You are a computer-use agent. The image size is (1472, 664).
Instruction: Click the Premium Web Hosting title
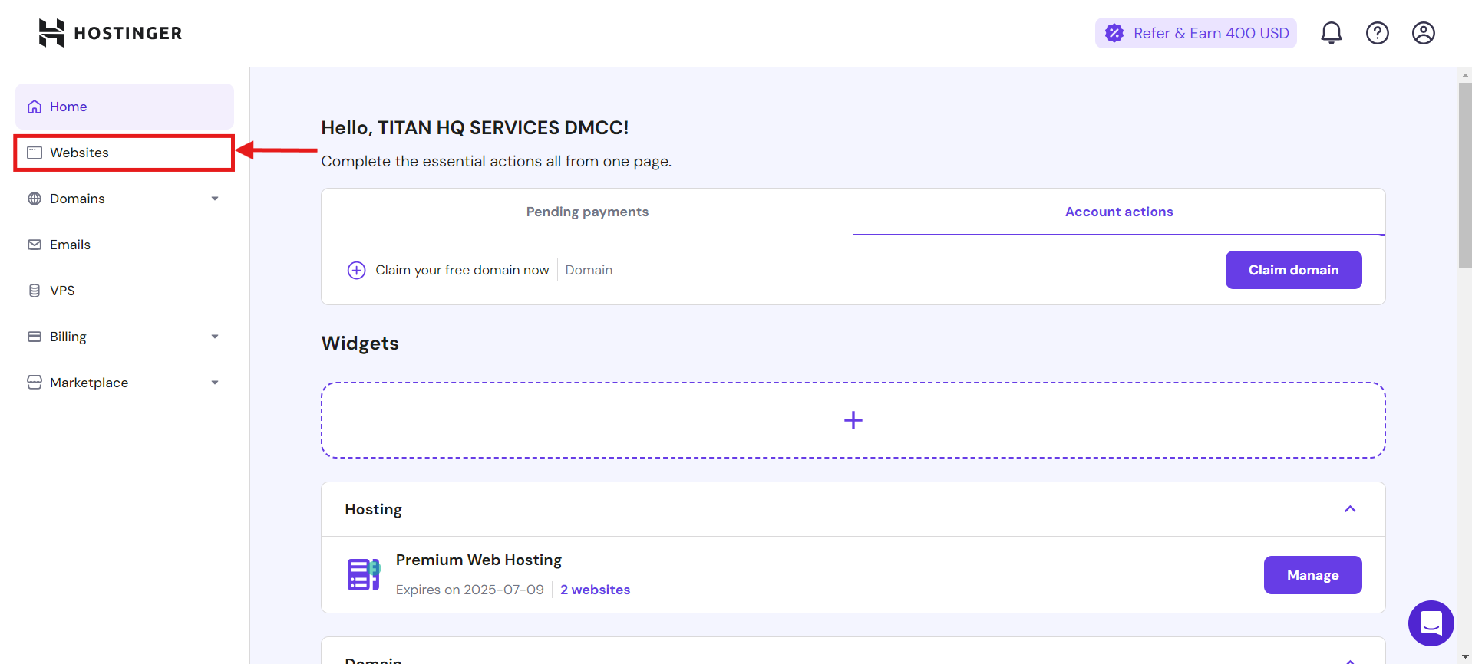[x=479, y=560]
